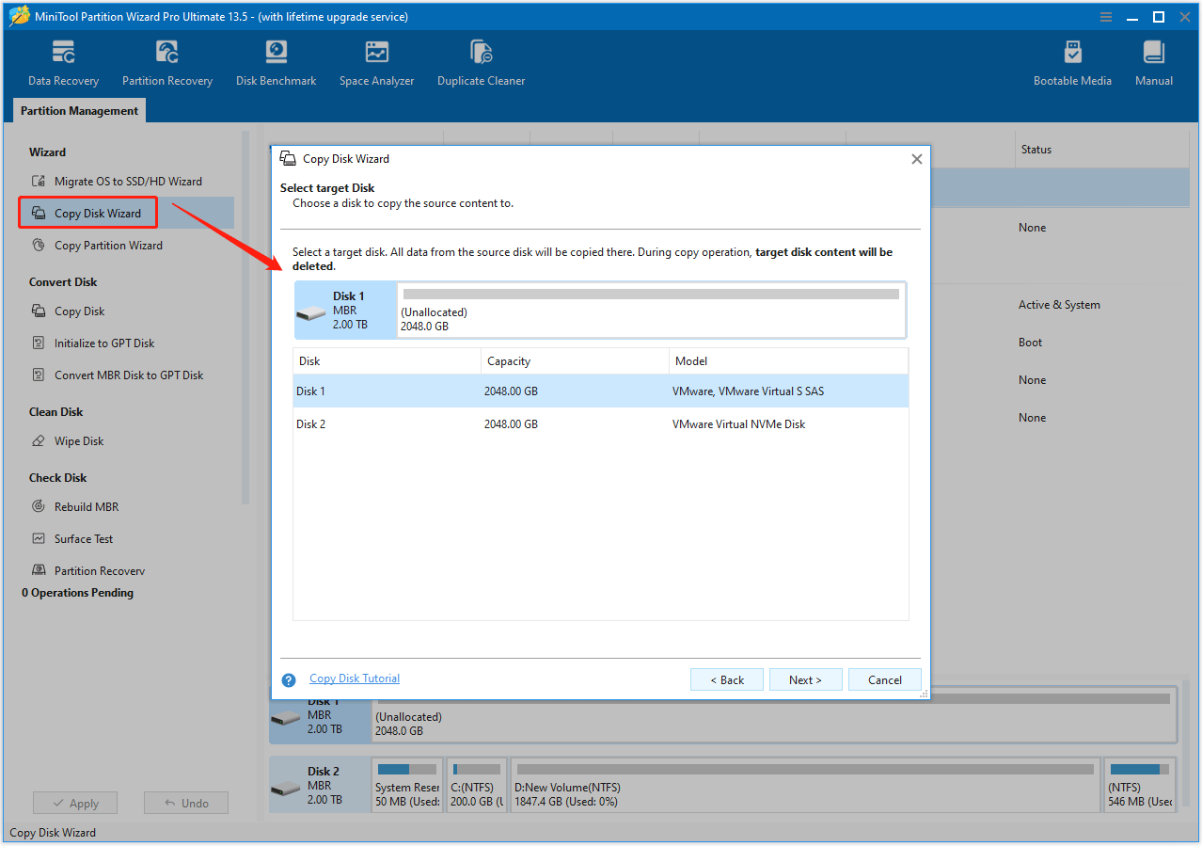The height and width of the screenshot is (846, 1202).
Task: Select Disk 2 in the target disk list
Action: pyautogui.click(x=470, y=423)
